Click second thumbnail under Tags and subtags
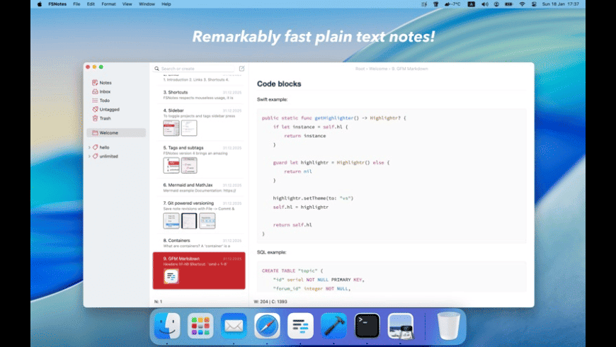The image size is (616, 347). click(x=189, y=166)
